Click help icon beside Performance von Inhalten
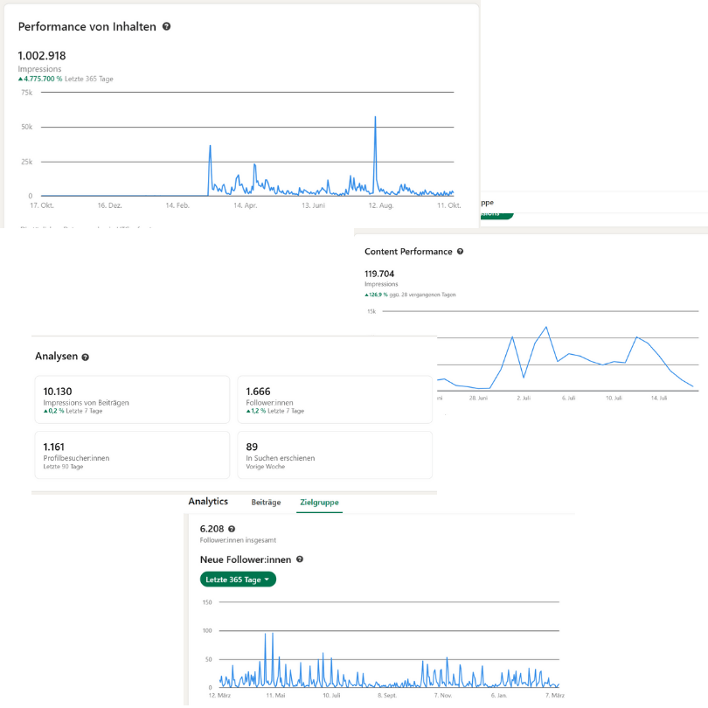Image resolution: width=708 pixels, height=708 pixels. [167, 27]
